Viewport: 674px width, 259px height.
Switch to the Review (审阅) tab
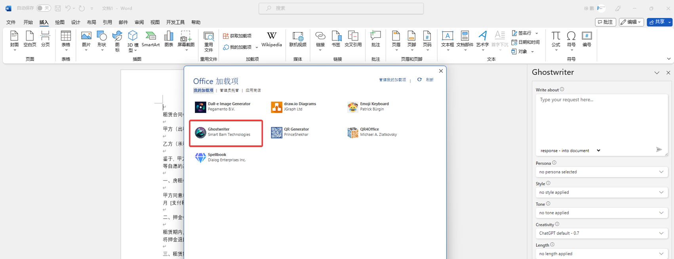pyautogui.click(x=139, y=22)
